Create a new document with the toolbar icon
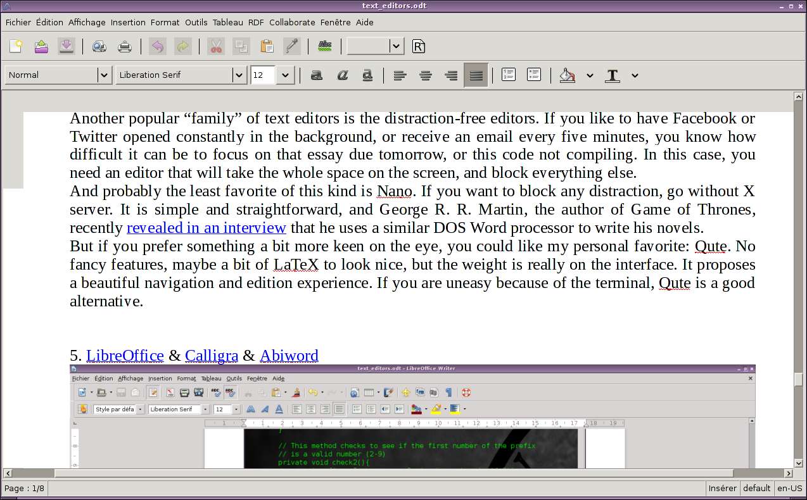This screenshot has height=500, width=807. coord(16,46)
